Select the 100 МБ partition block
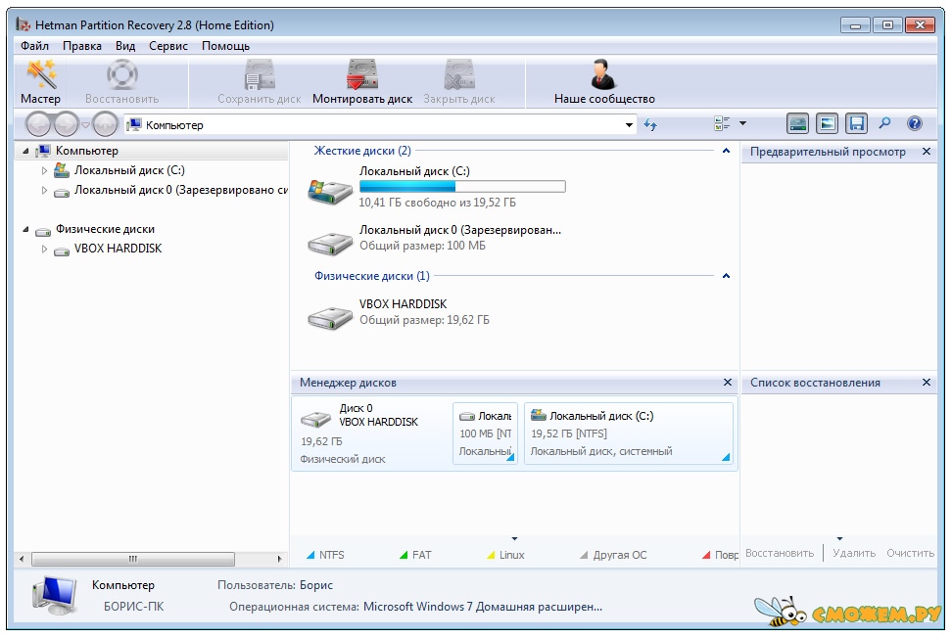The width and height of the screenshot is (952, 638). pyautogui.click(x=485, y=433)
